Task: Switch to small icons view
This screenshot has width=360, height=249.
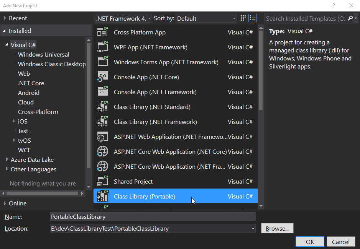Action: [243, 18]
